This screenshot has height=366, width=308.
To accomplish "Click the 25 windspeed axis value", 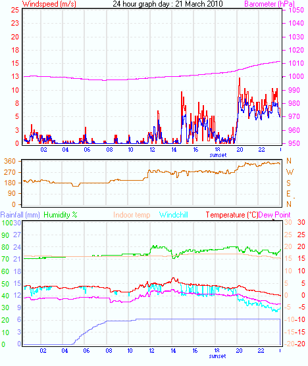I will (14, 10).
